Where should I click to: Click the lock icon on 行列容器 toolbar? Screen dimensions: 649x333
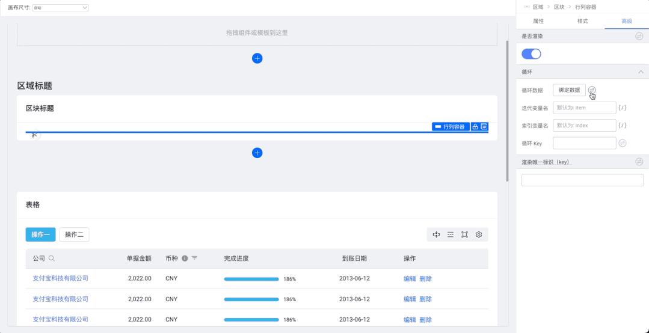pyautogui.click(x=475, y=127)
